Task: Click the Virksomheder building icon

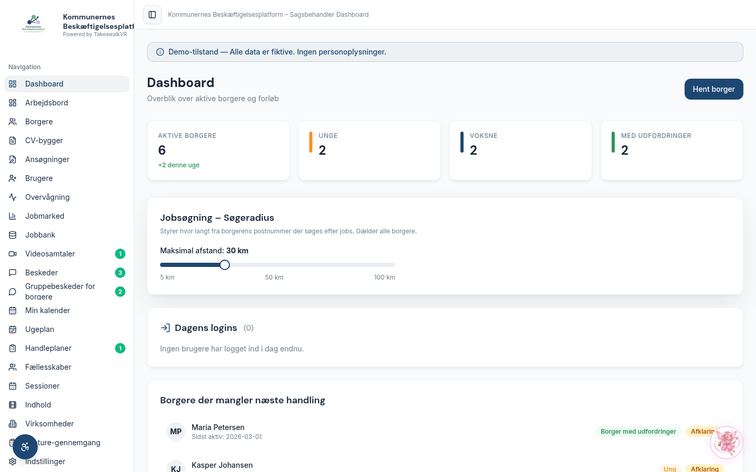Action: 13,424
